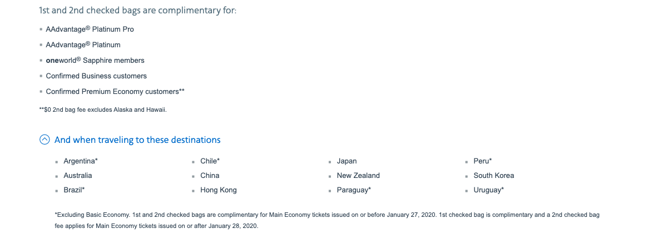Select the Australia destination entry
The width and height of the screenshot is (658, 243).
(78, 175)
